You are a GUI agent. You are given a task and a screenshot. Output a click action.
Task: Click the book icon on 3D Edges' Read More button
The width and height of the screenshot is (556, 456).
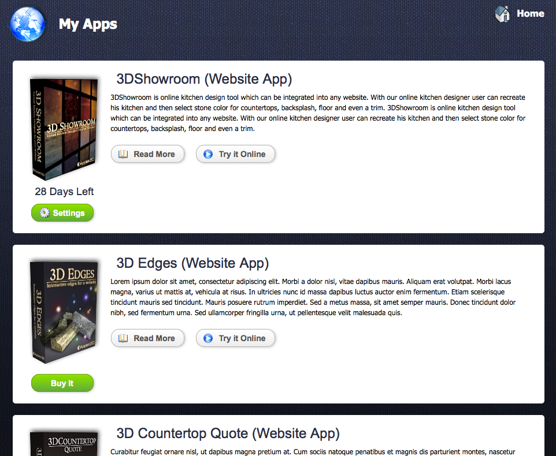123,338
